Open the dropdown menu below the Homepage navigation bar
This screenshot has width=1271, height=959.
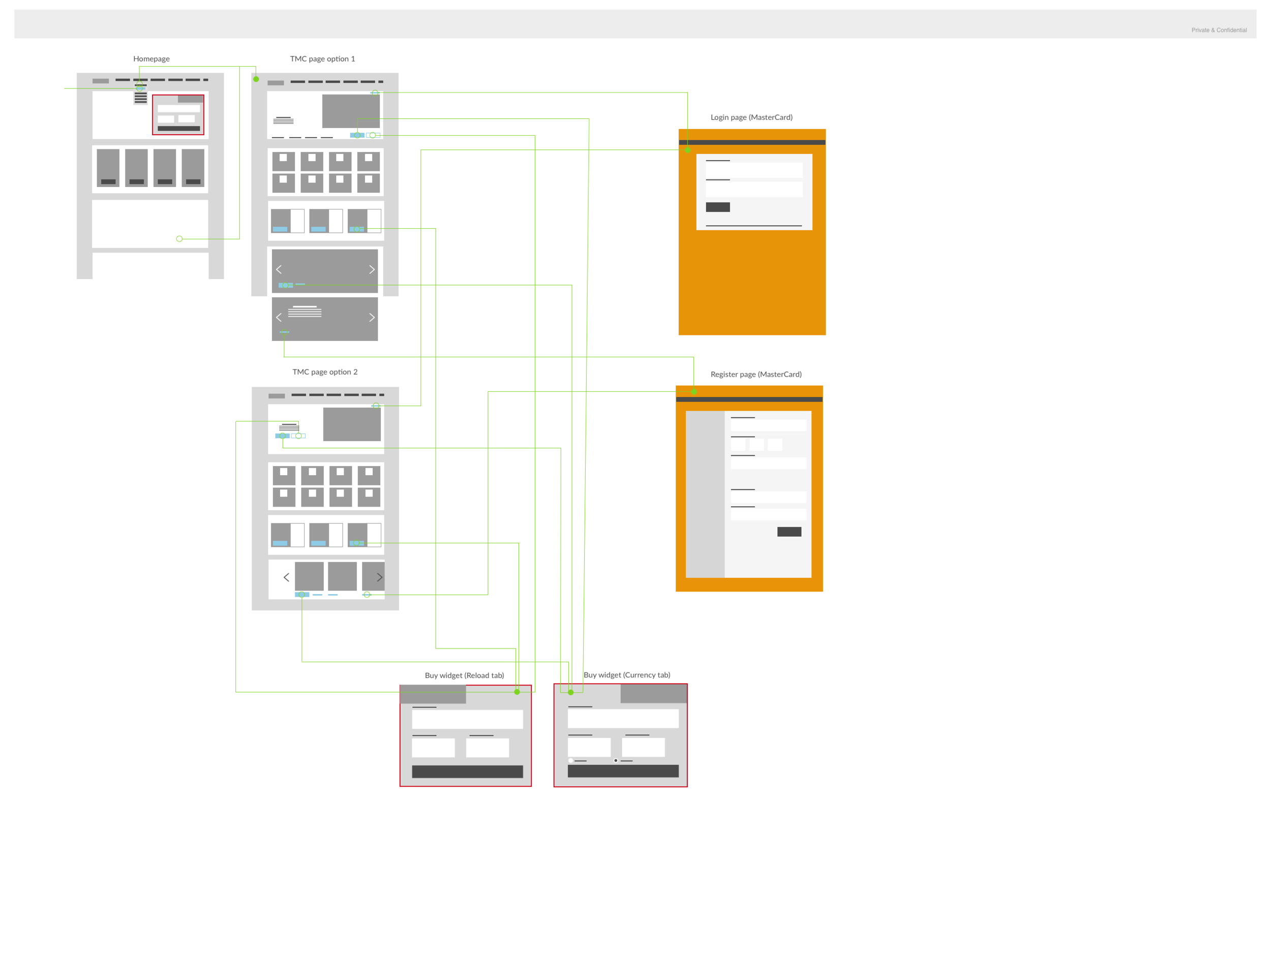[x=140, y=99]
